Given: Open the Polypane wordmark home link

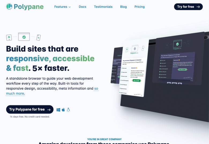Looking at the screenshot, I should coord(29,7).
